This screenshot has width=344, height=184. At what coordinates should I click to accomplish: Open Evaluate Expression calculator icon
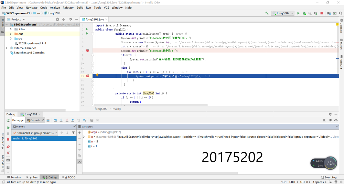[x=92, y=120]
